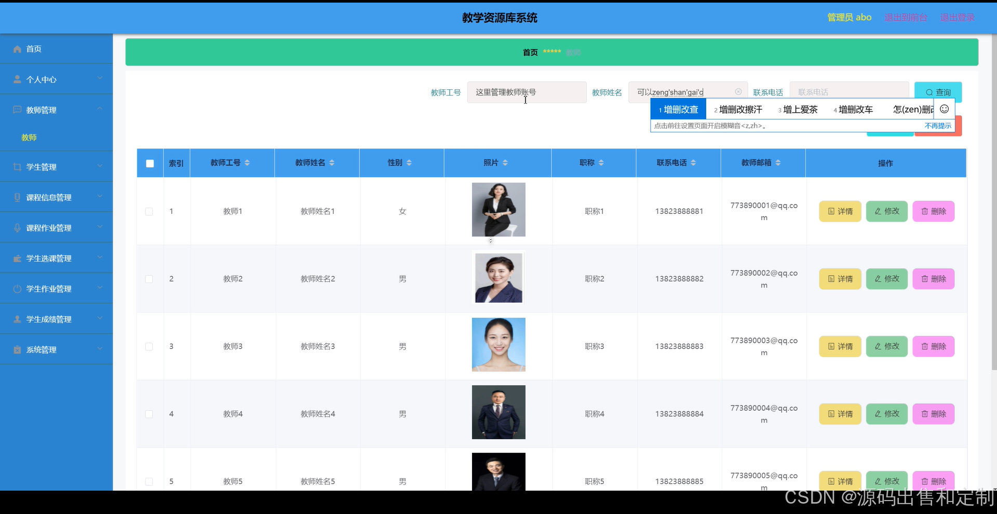Sort the table by 职称 arrows

pos(601,163)
